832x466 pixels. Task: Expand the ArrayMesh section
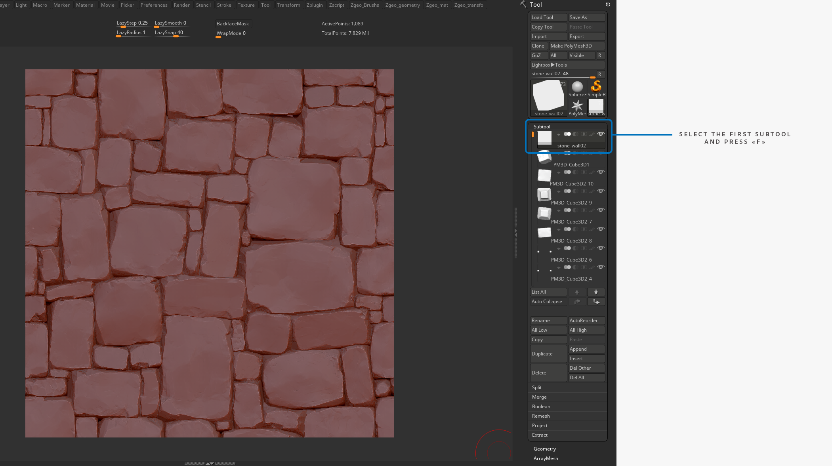[x=546, y=458]
